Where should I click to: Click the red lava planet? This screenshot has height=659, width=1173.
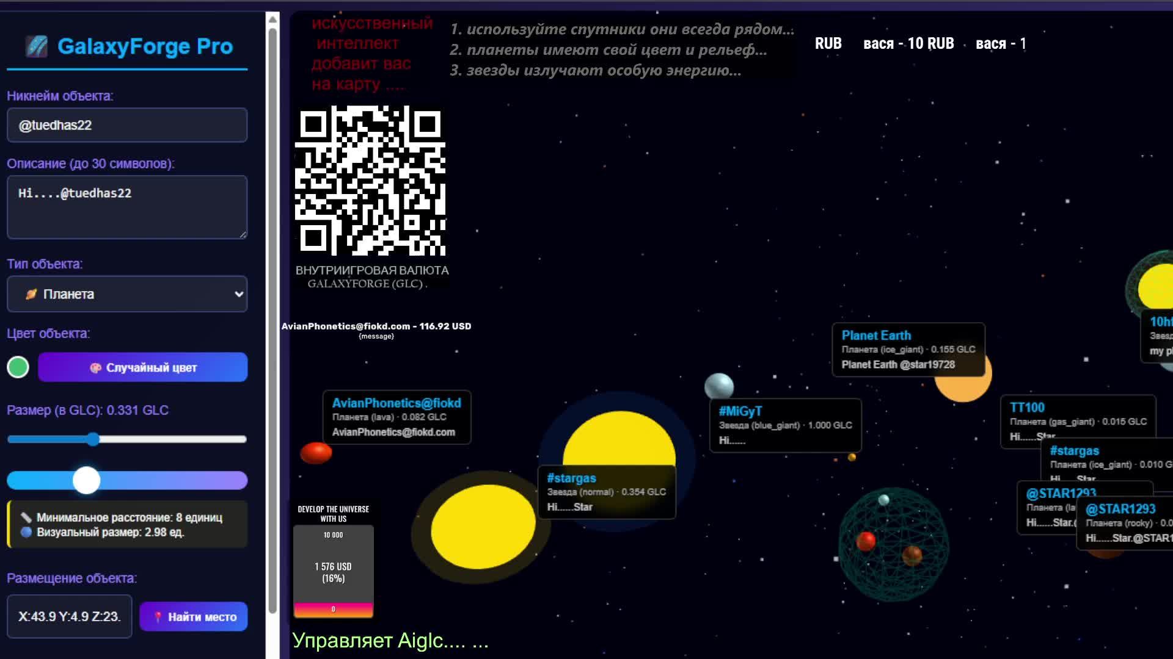point(316,453)
